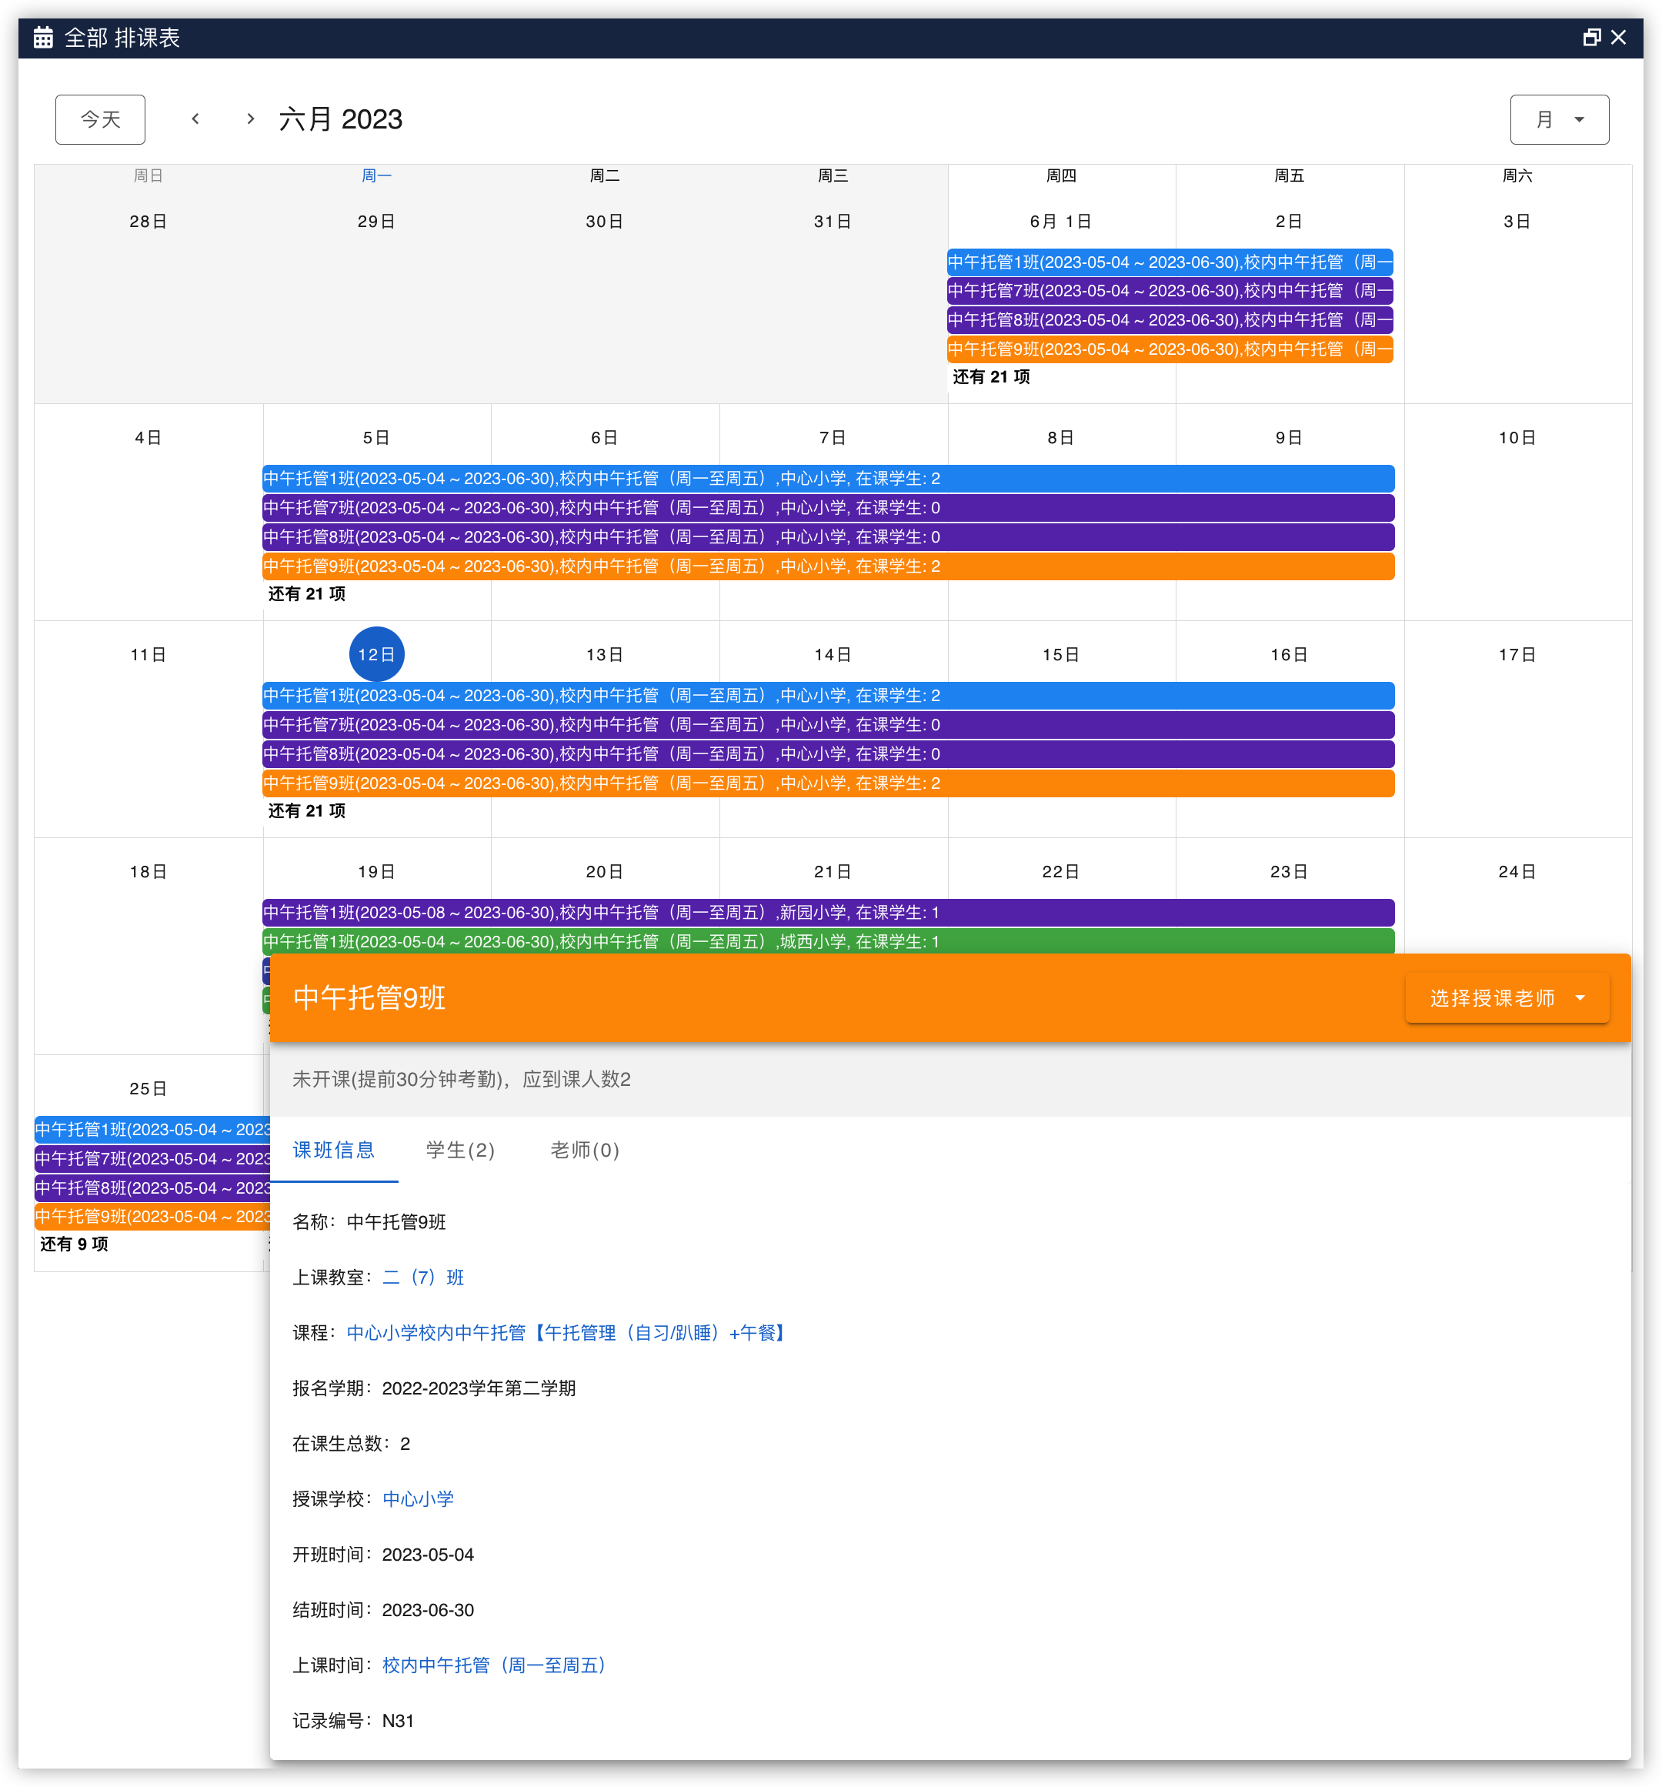Click the 记录编号：N31 text
Image resolution: width=1662 pixels, height=1787 pixels.
coord(353,1721)
